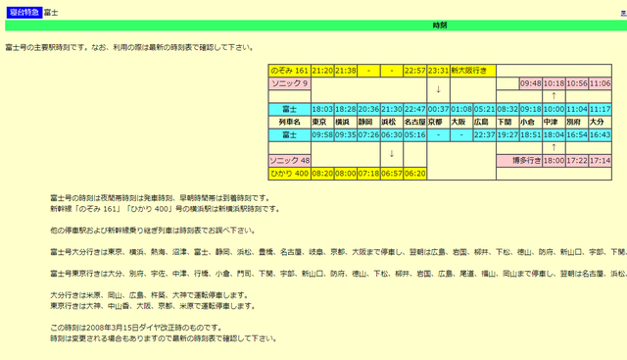Click the 05:16 time cell
627x360 pixels.
tap(415, 135)
